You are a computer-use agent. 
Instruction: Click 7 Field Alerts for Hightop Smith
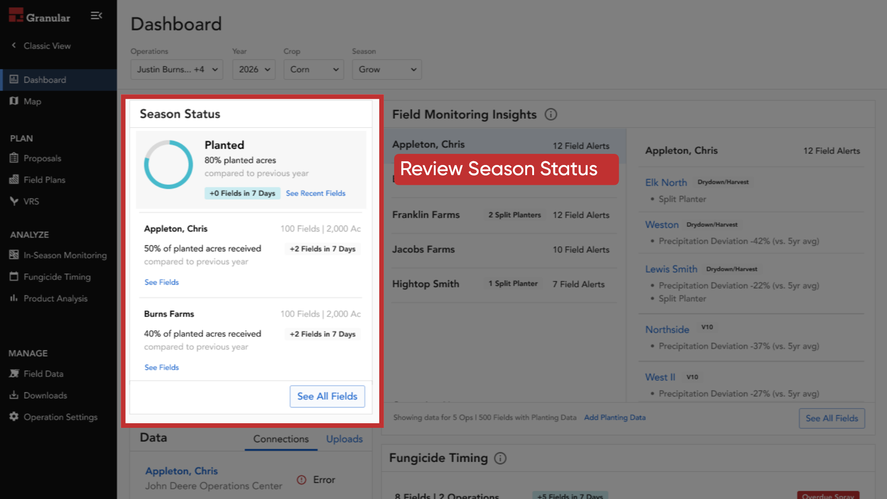pyautogui.click(x=578, y=284)
